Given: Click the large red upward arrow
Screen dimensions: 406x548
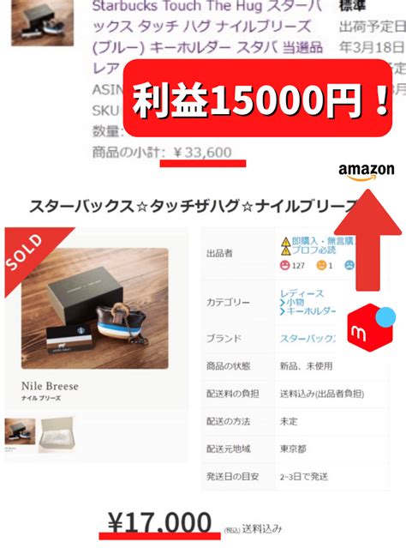Looking at the screenshot, I should click(x=368, y=240).
